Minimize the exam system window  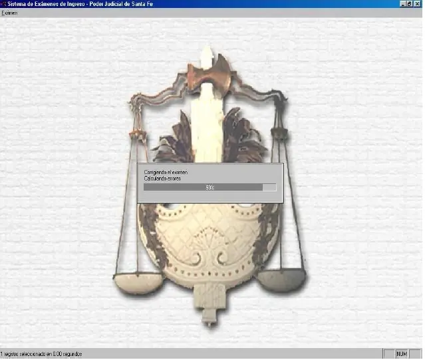[403, 4]
